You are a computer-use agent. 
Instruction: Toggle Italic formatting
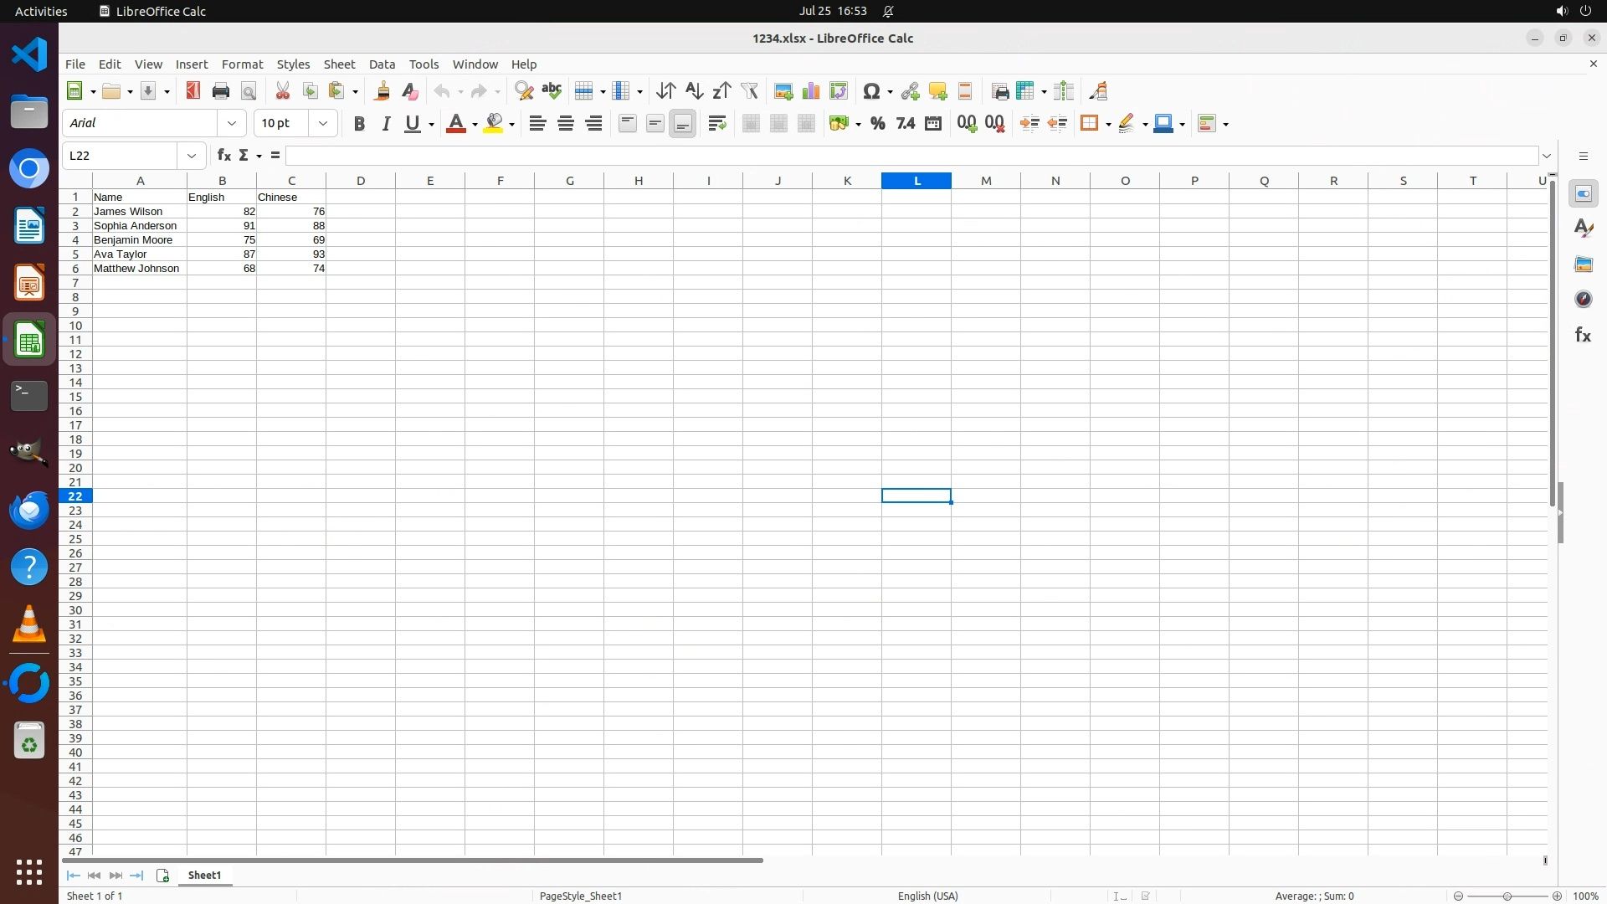tap(386, 124)
